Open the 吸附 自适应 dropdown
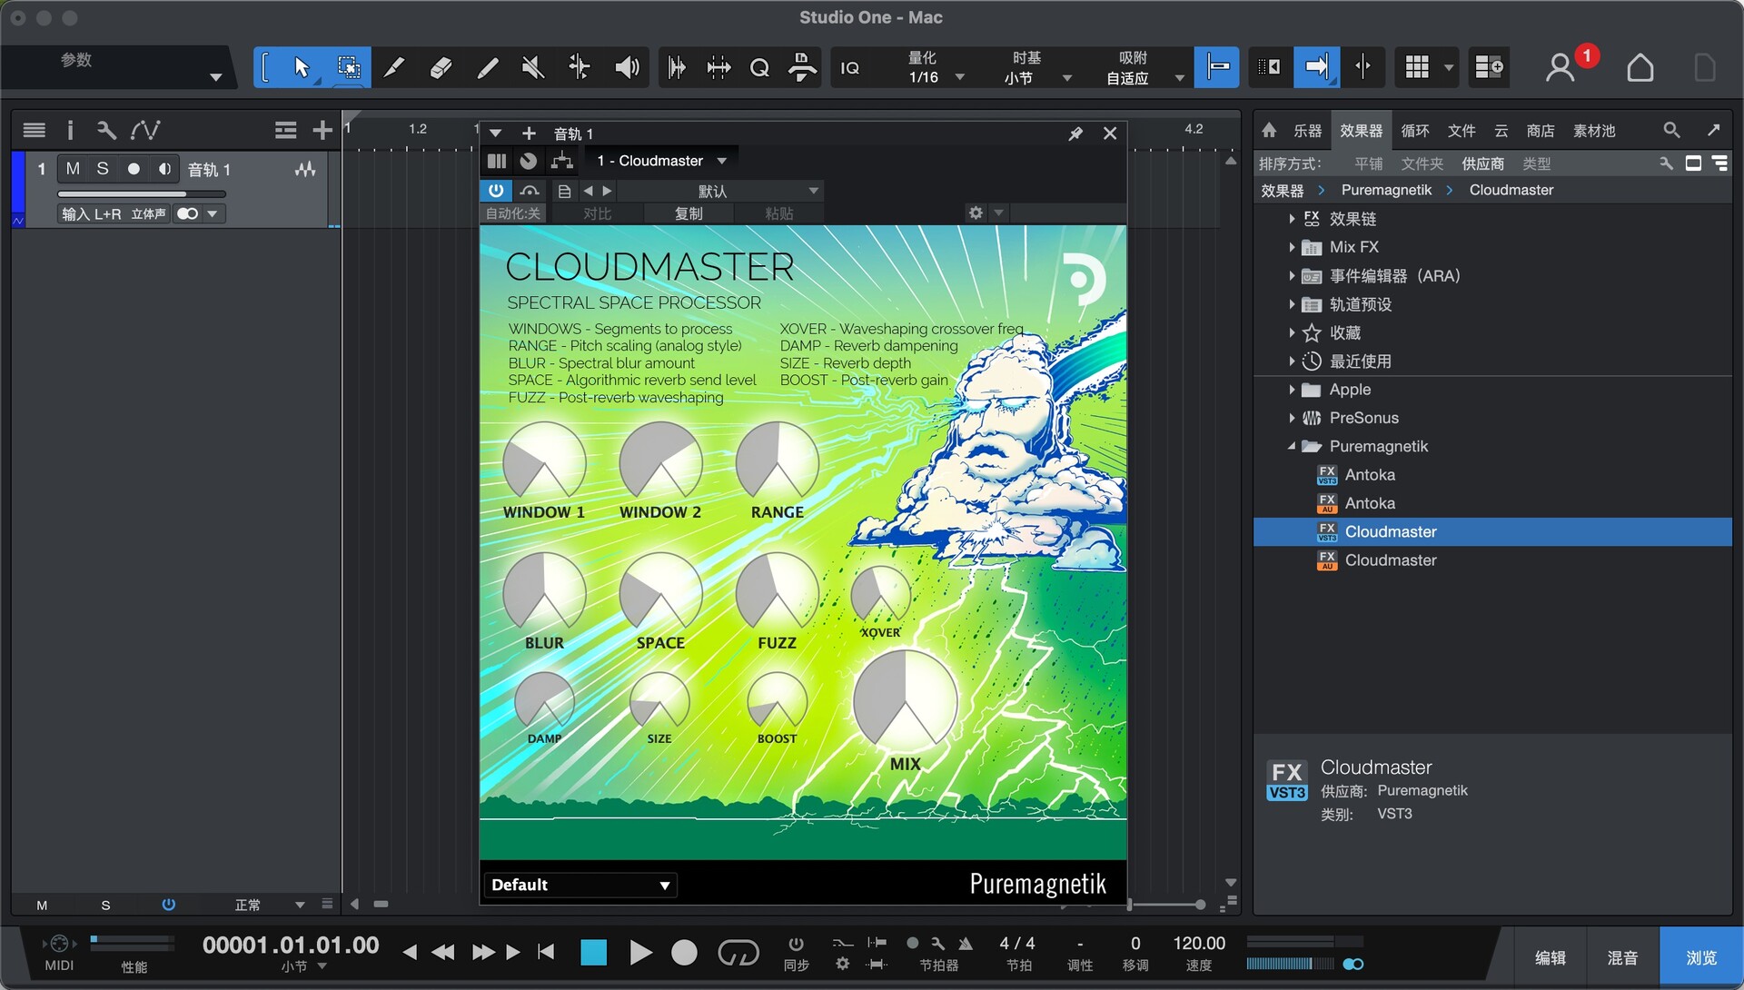Image resolution: width=1744 pixels, height=990 pixels. pos(1143,68)
